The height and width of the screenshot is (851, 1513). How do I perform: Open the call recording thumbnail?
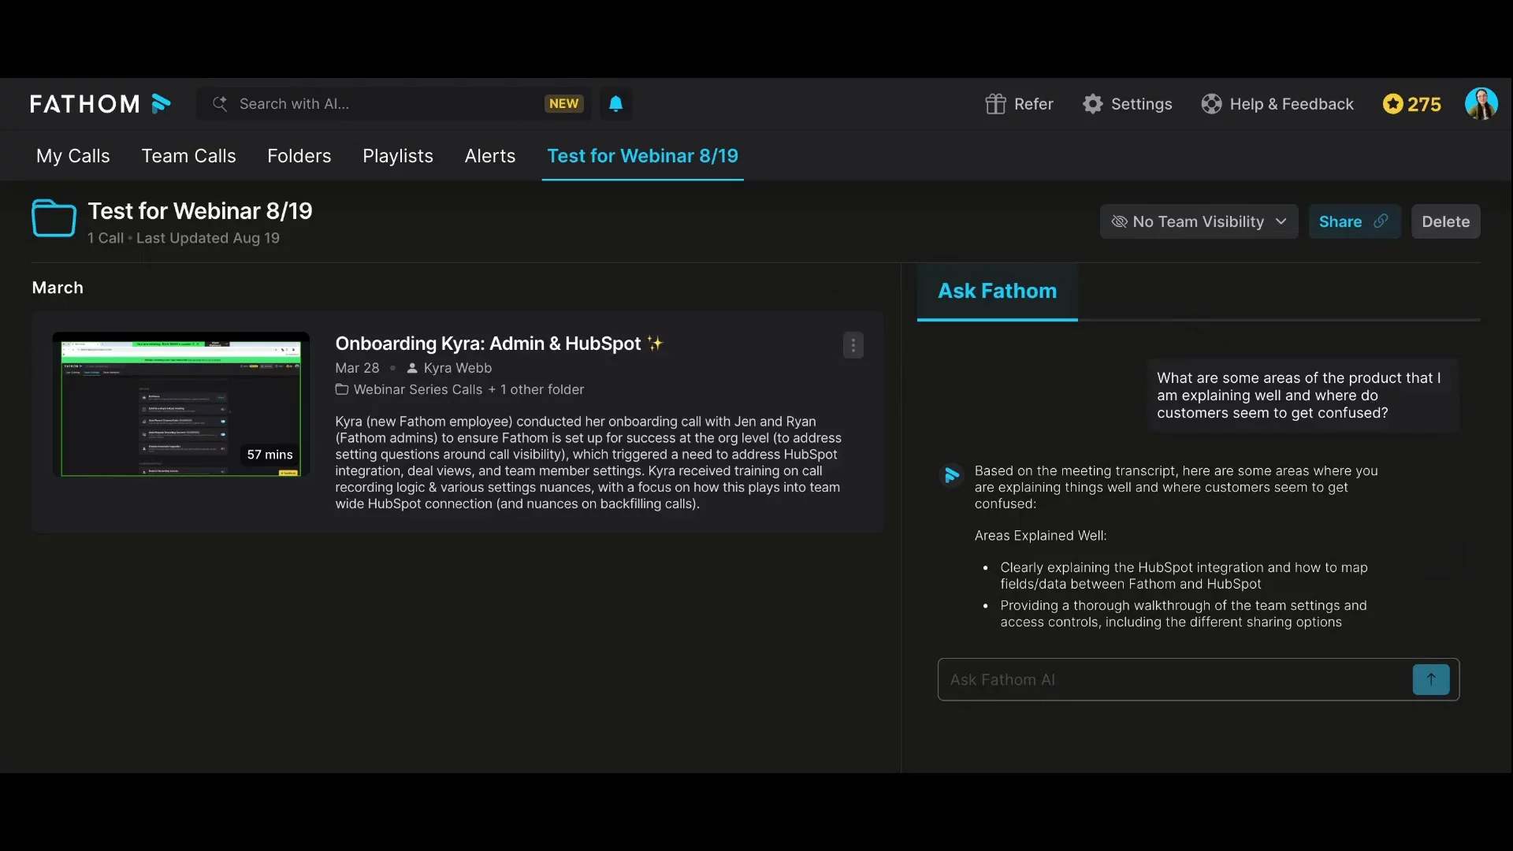tap(180, 404)
